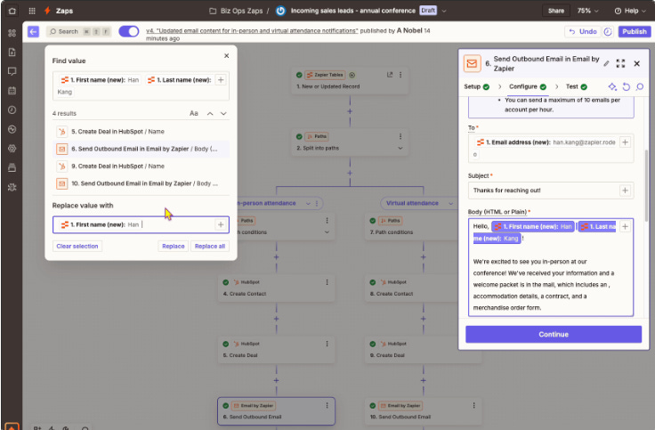The height and width of the screenshot is (430, 655).
Task: Open the file import icon in sidebar
Action: click(x=12, y=52)
